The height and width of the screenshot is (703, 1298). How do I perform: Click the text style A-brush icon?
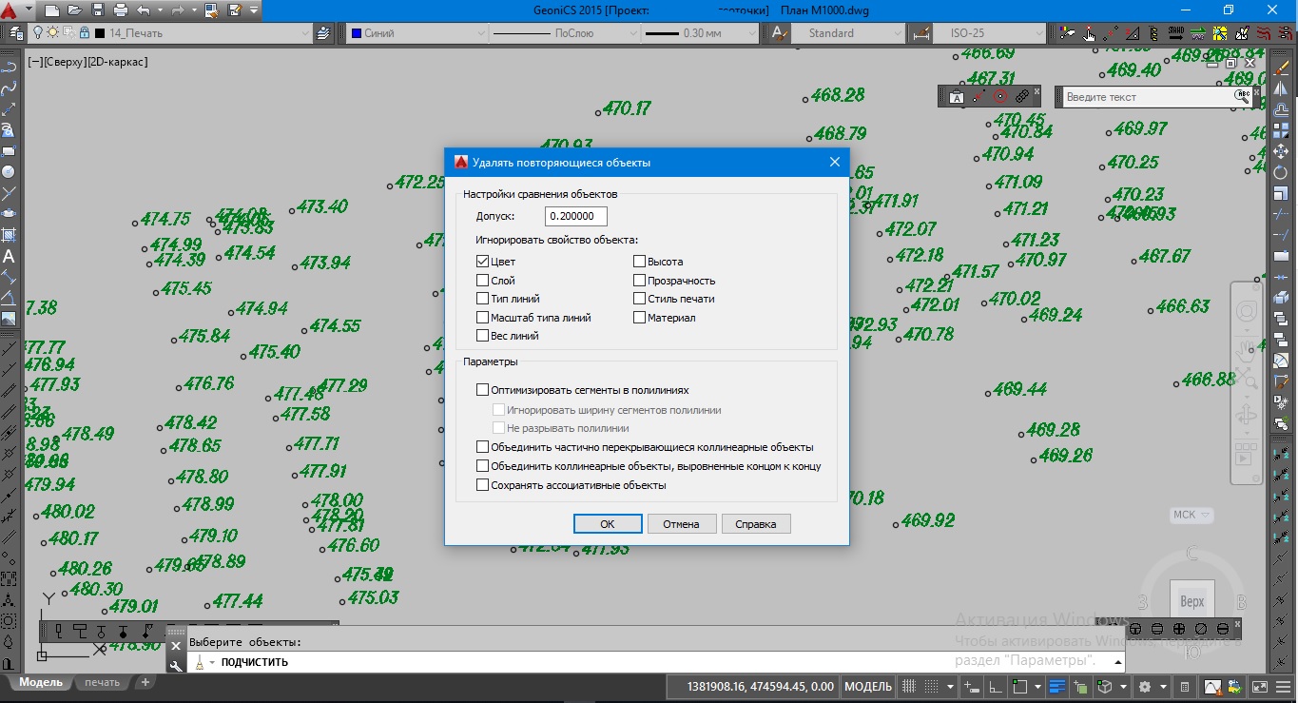pyautogui.click(x=778, y=32)
